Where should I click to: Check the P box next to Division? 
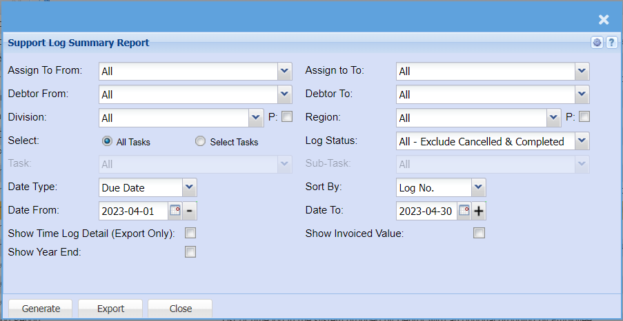click(287, 116)
